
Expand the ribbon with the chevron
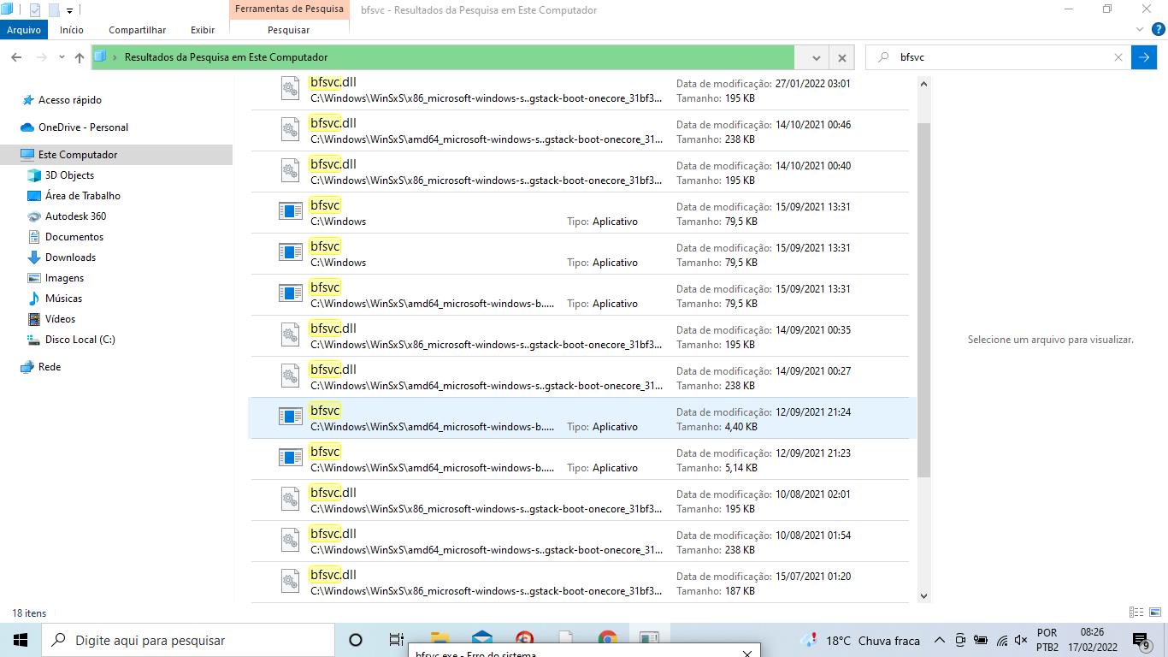pyautogui.click(x=1139, y=29)
